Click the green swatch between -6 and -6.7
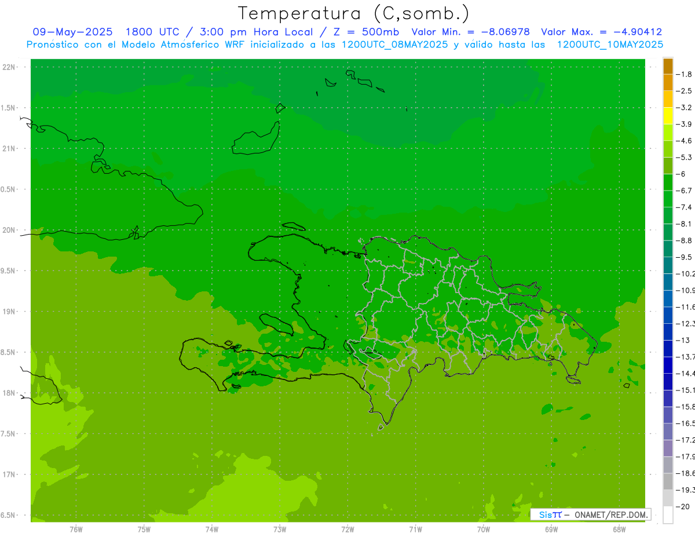Screen dimensions: 695x537 pos(668,182)
